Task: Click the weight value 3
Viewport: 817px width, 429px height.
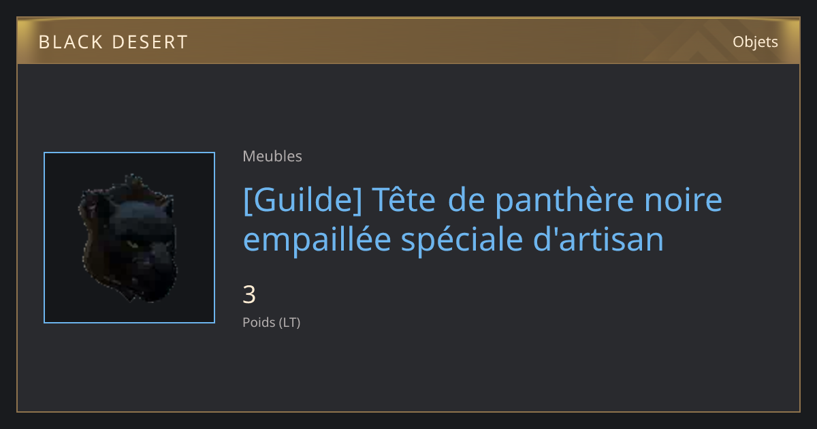Action: pos(249,295)
